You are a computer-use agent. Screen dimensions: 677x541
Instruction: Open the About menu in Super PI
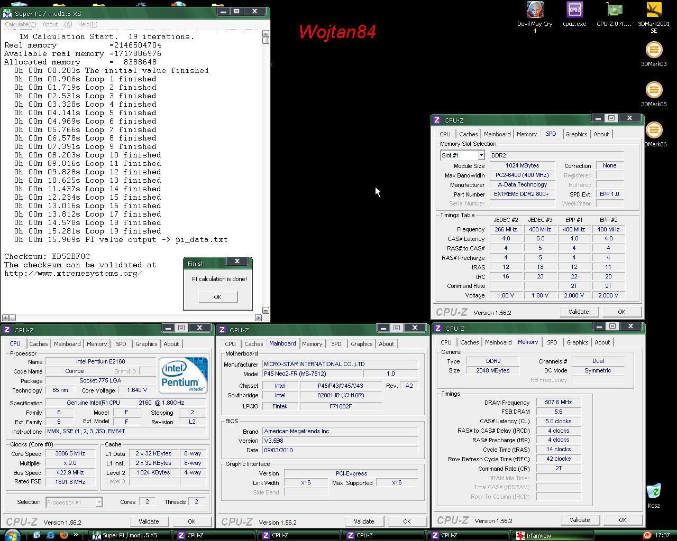pos(57,24)
